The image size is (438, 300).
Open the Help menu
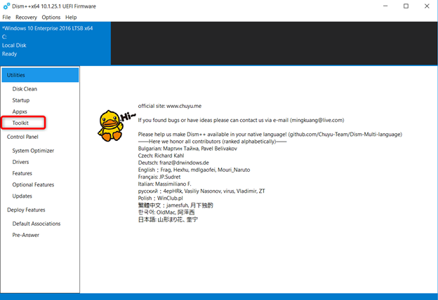(x=71, y=18)
